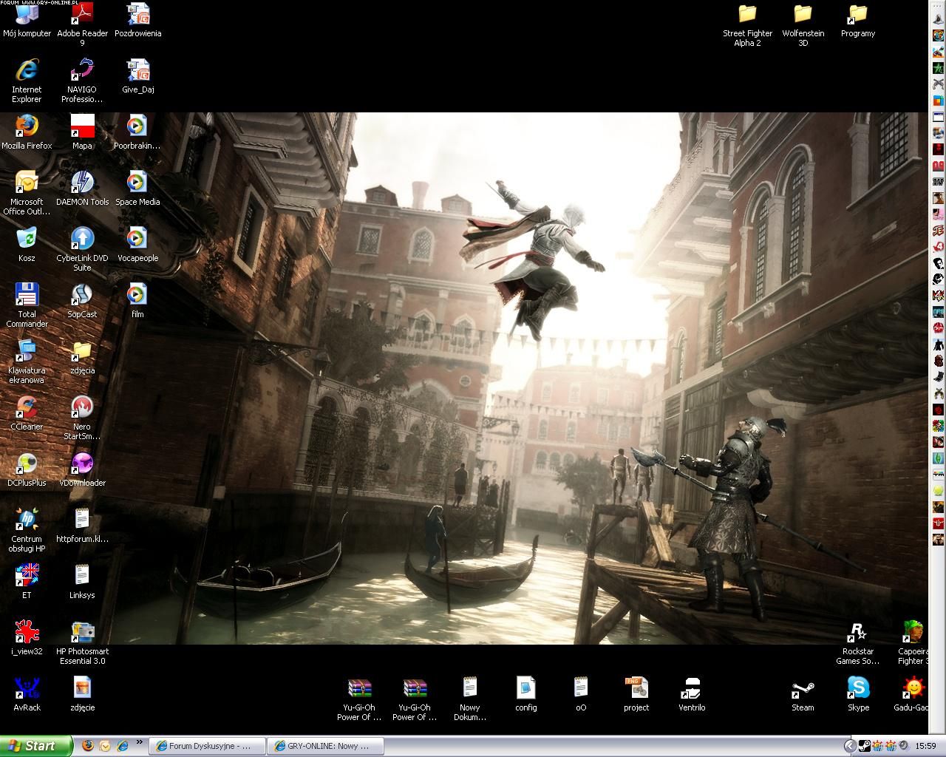Expand hidden system tray icons arrow
Viewport: 946px width, 757px height.
(x=850, y=746)
